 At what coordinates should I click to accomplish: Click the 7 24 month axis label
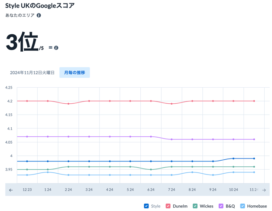pyautogui.click(x=172, y=190)
